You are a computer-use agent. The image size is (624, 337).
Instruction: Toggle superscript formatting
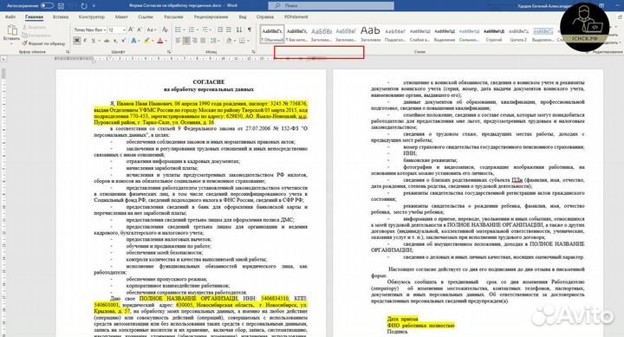[124, 41]
